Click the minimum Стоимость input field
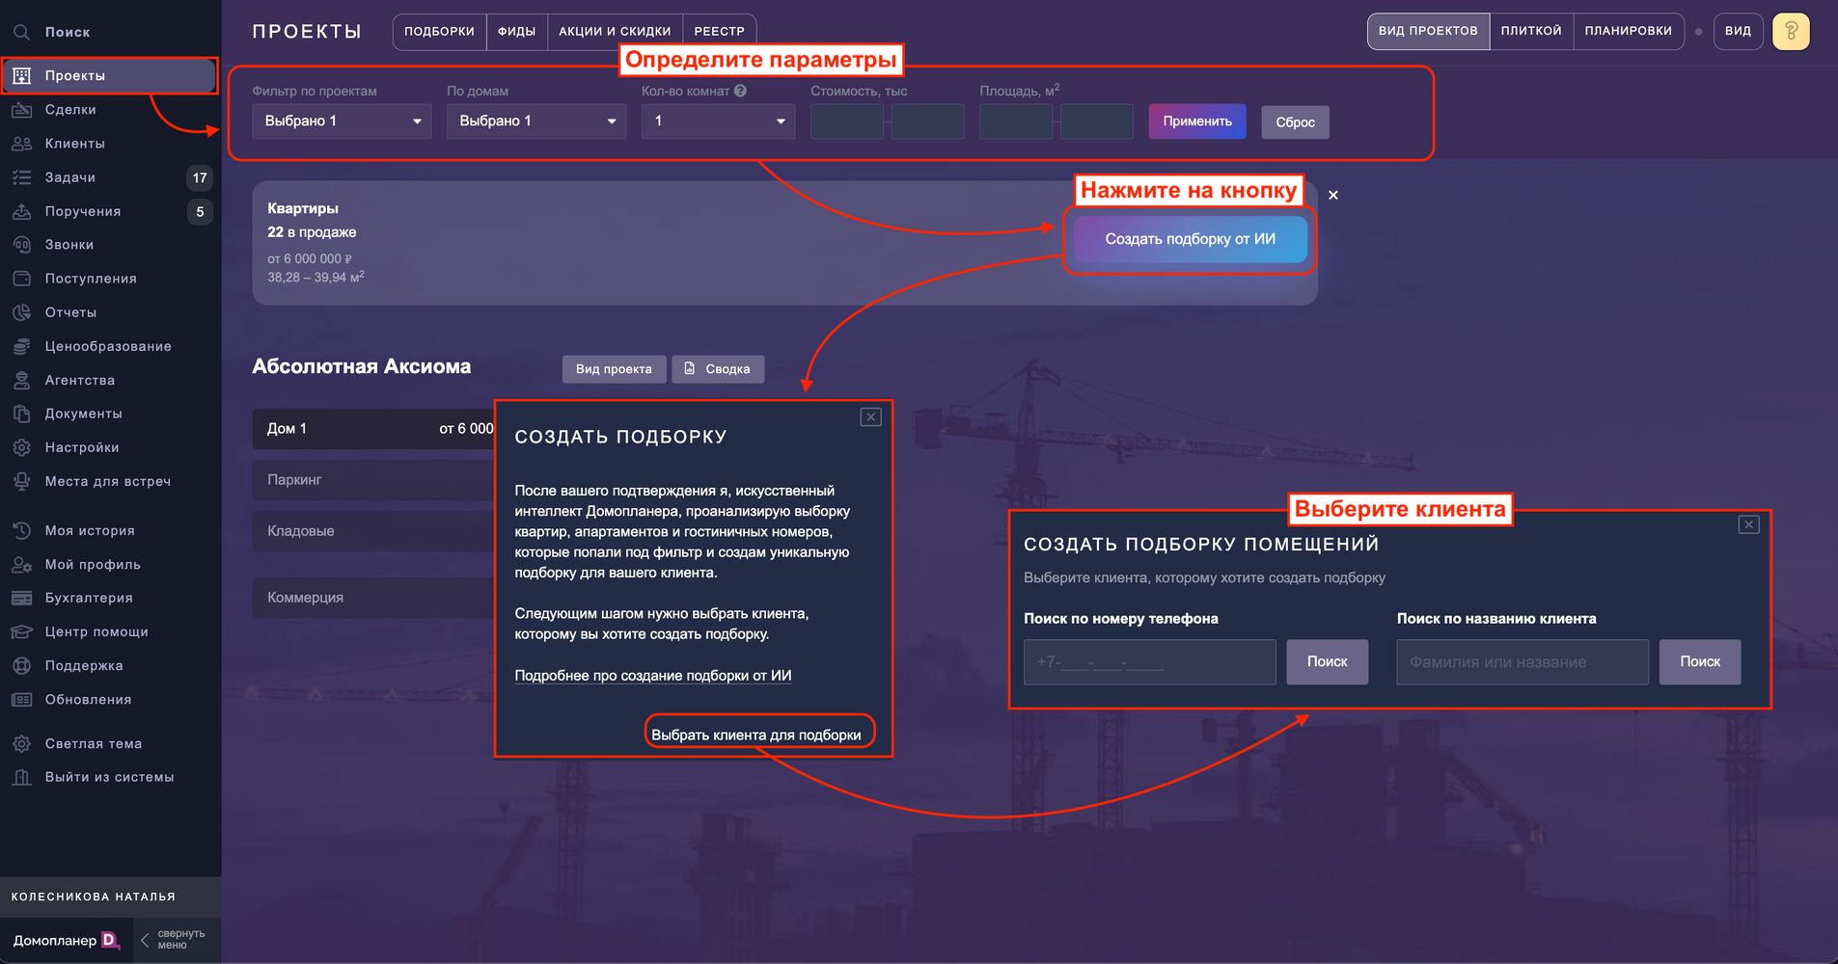 847,121
